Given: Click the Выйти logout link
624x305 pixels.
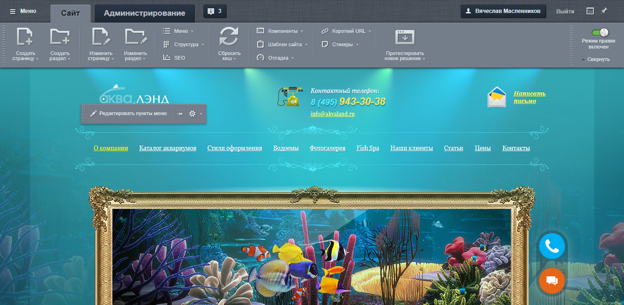Looking at the screenshot, I should click(565, 12).
